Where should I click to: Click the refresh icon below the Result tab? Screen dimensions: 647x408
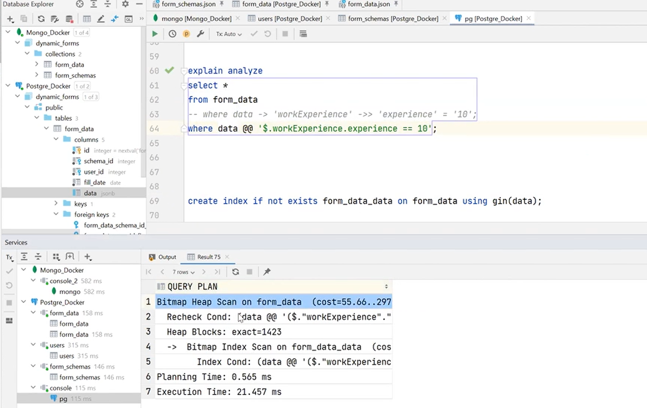point(235,272)
